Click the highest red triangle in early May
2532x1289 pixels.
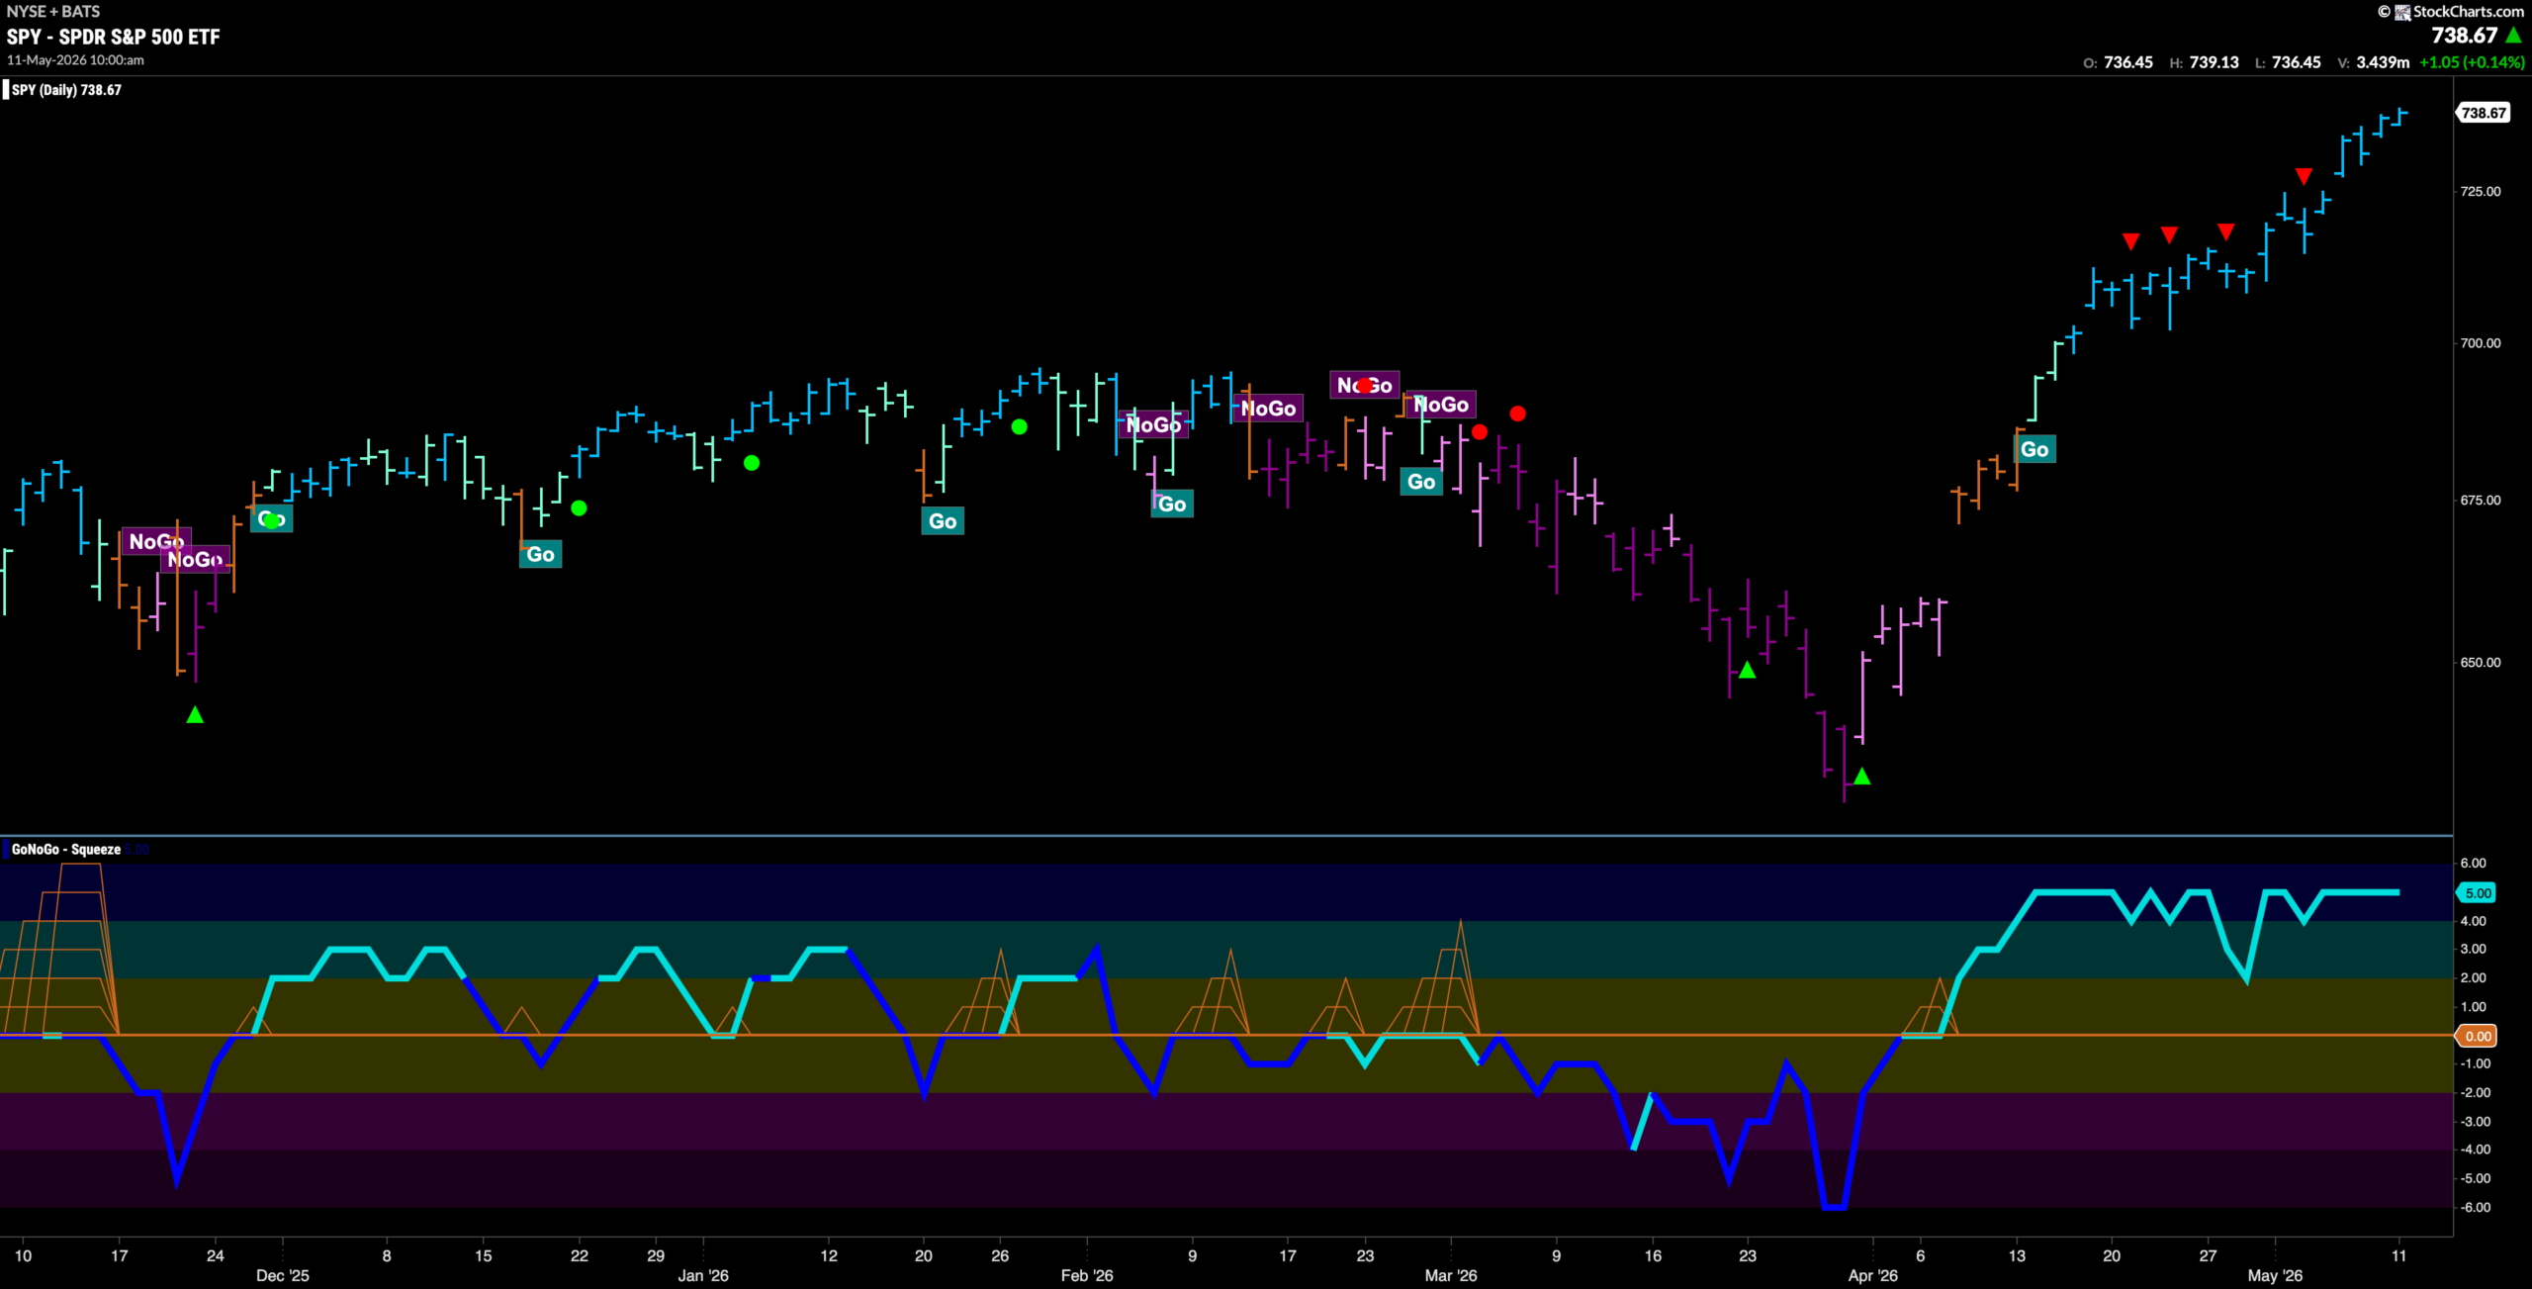coord(2304,176)
